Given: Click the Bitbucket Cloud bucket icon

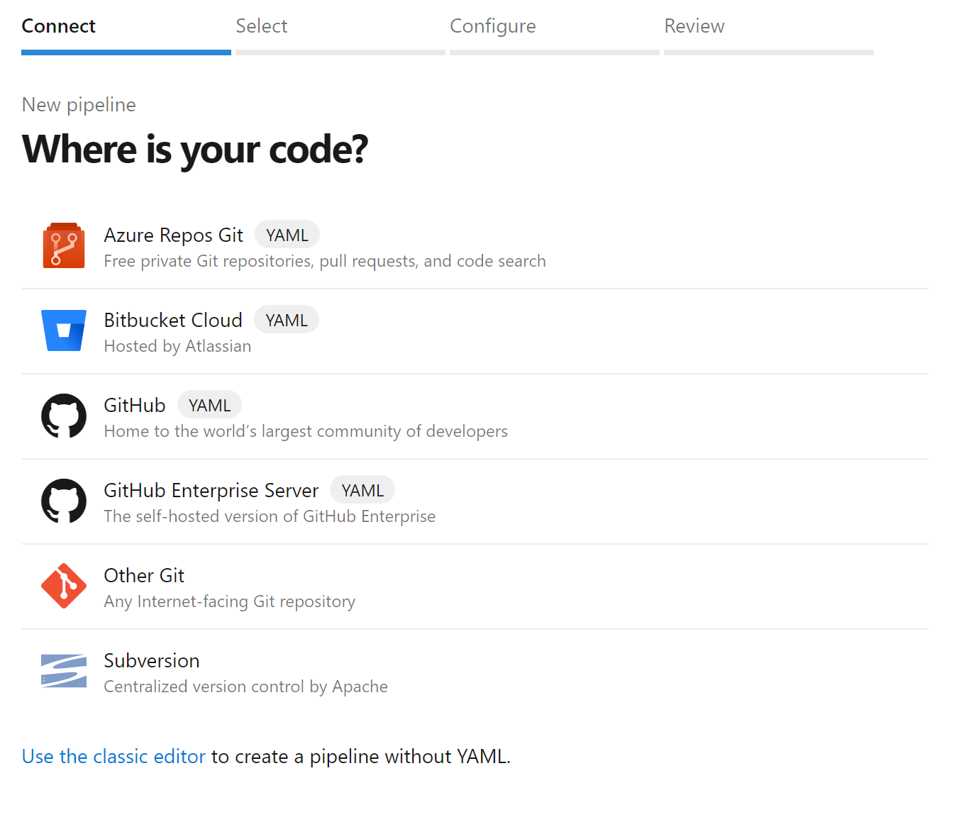Looking at the screenshot, I should tap(64, 331).
